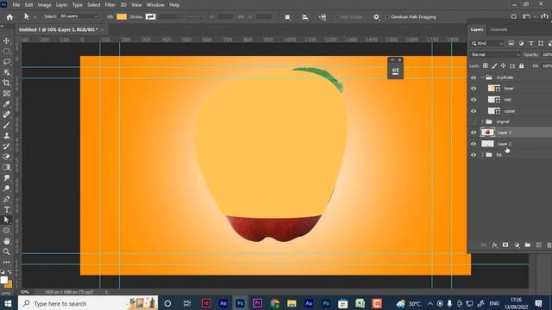Switch to the Channels tab
This screenshot has height=310, width=552.
pos(499,29)
